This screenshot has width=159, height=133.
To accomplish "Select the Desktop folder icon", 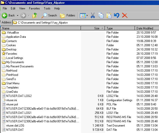I will click(4, 49).
